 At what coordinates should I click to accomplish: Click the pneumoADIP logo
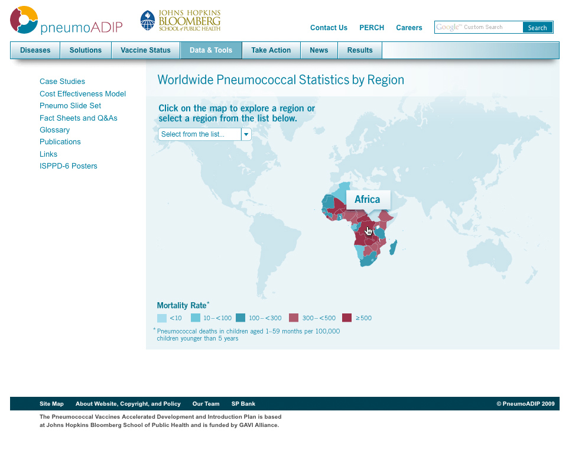tap(66, 21)
